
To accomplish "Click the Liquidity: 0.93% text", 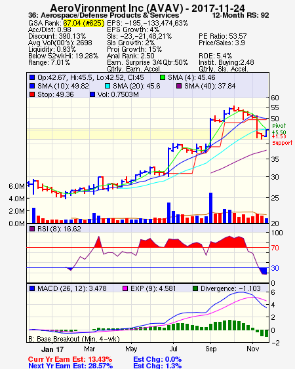I will [x=52, y=49].
